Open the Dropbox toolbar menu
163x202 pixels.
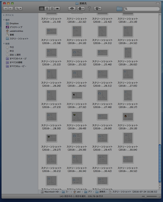(98, 9)
